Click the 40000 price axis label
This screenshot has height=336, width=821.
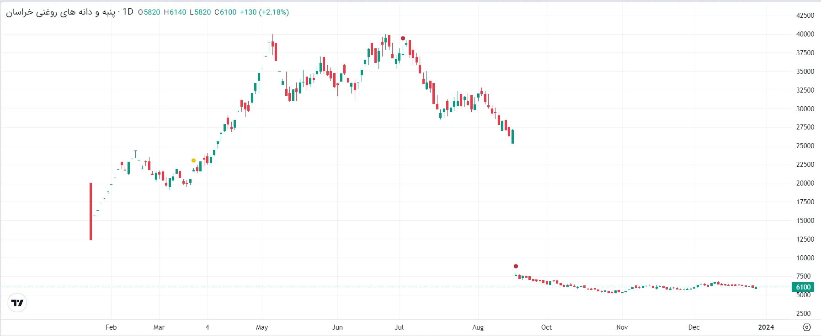(x=805, y=34)
